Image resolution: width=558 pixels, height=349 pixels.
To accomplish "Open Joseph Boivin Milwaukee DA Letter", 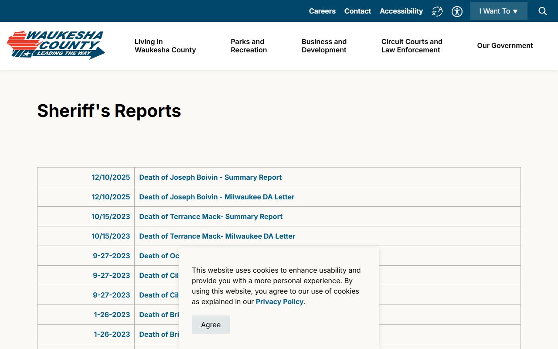I will click(217, 197).
